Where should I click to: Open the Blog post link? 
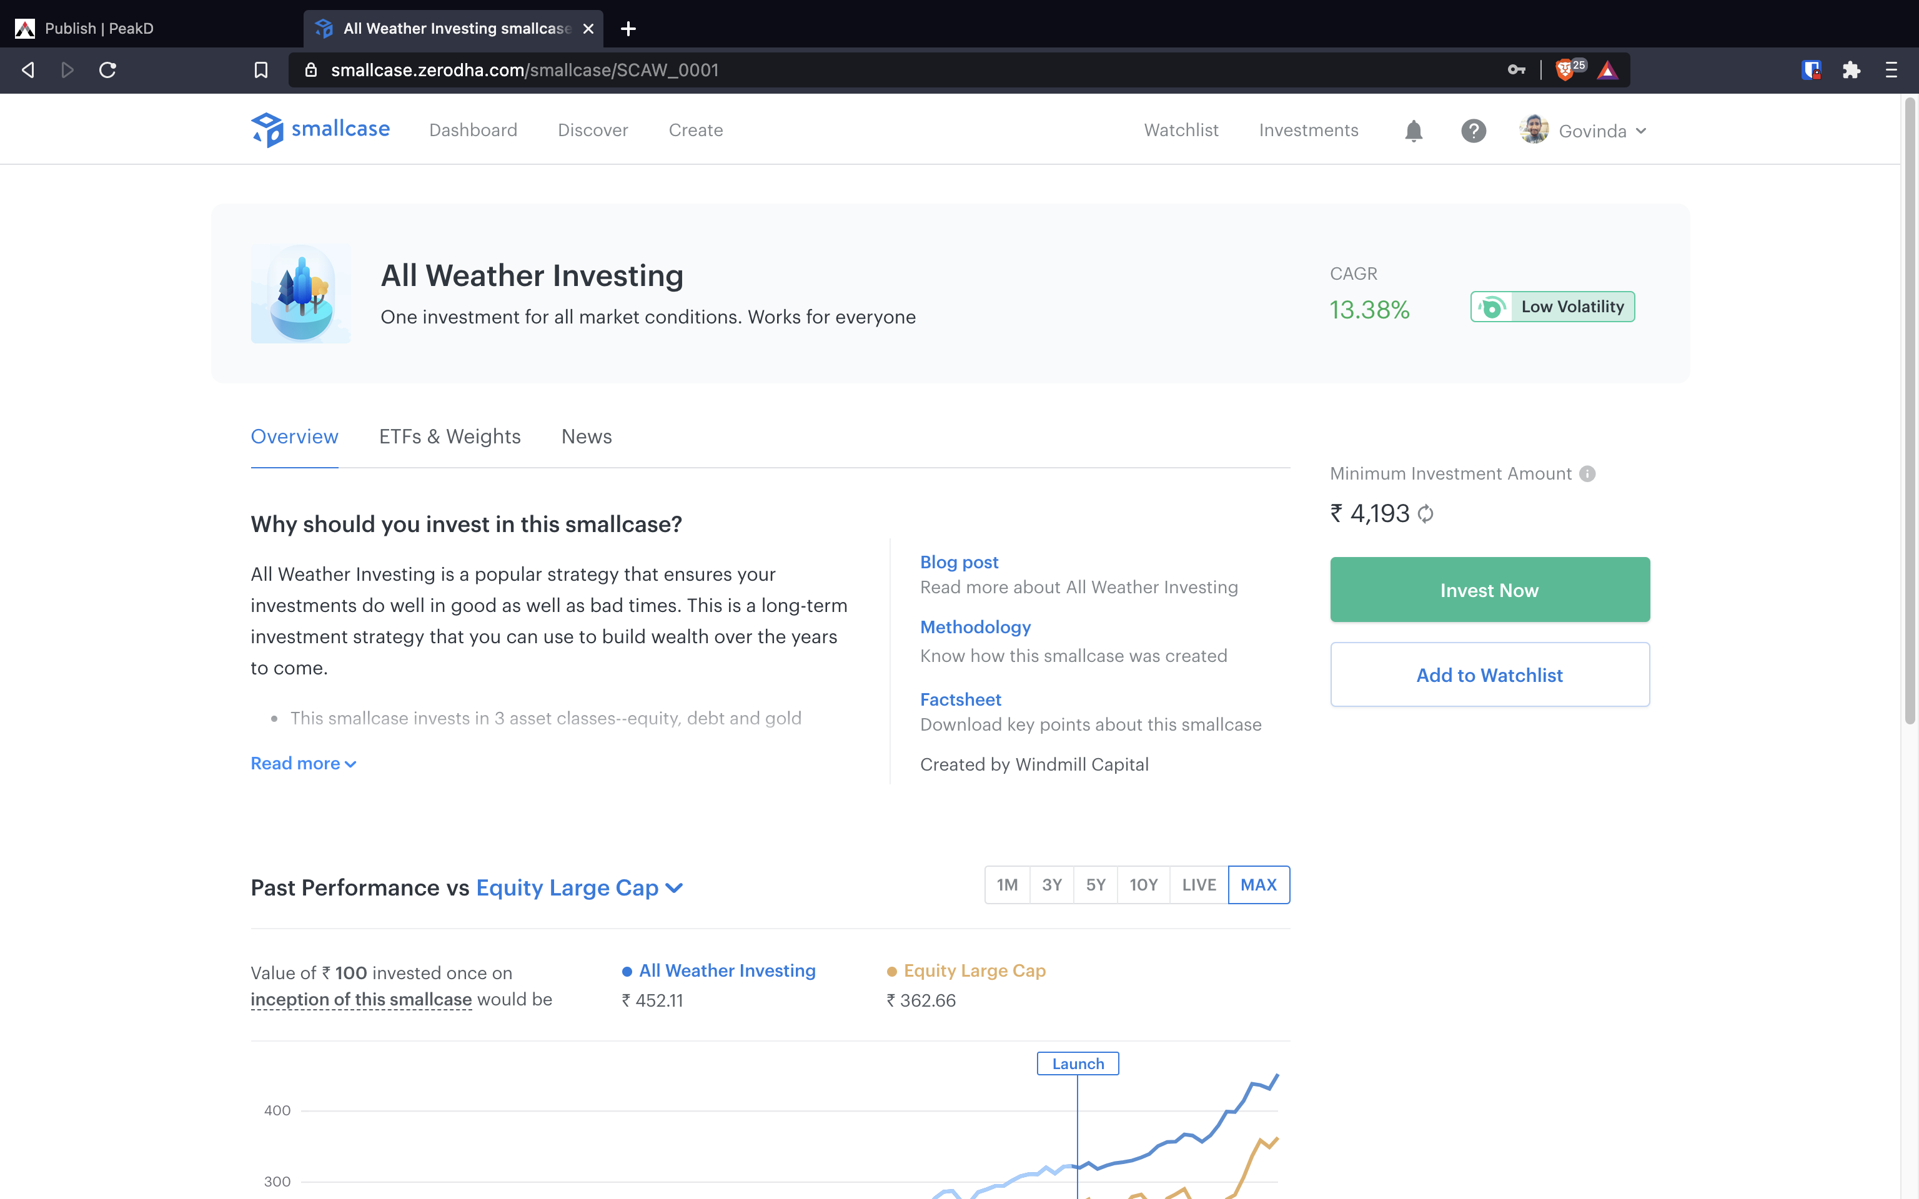959,561
